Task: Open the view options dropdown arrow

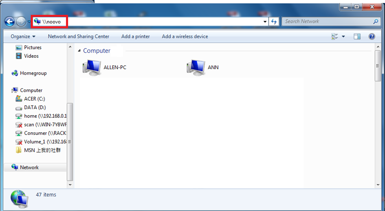Action: click(x=343, y=36)
